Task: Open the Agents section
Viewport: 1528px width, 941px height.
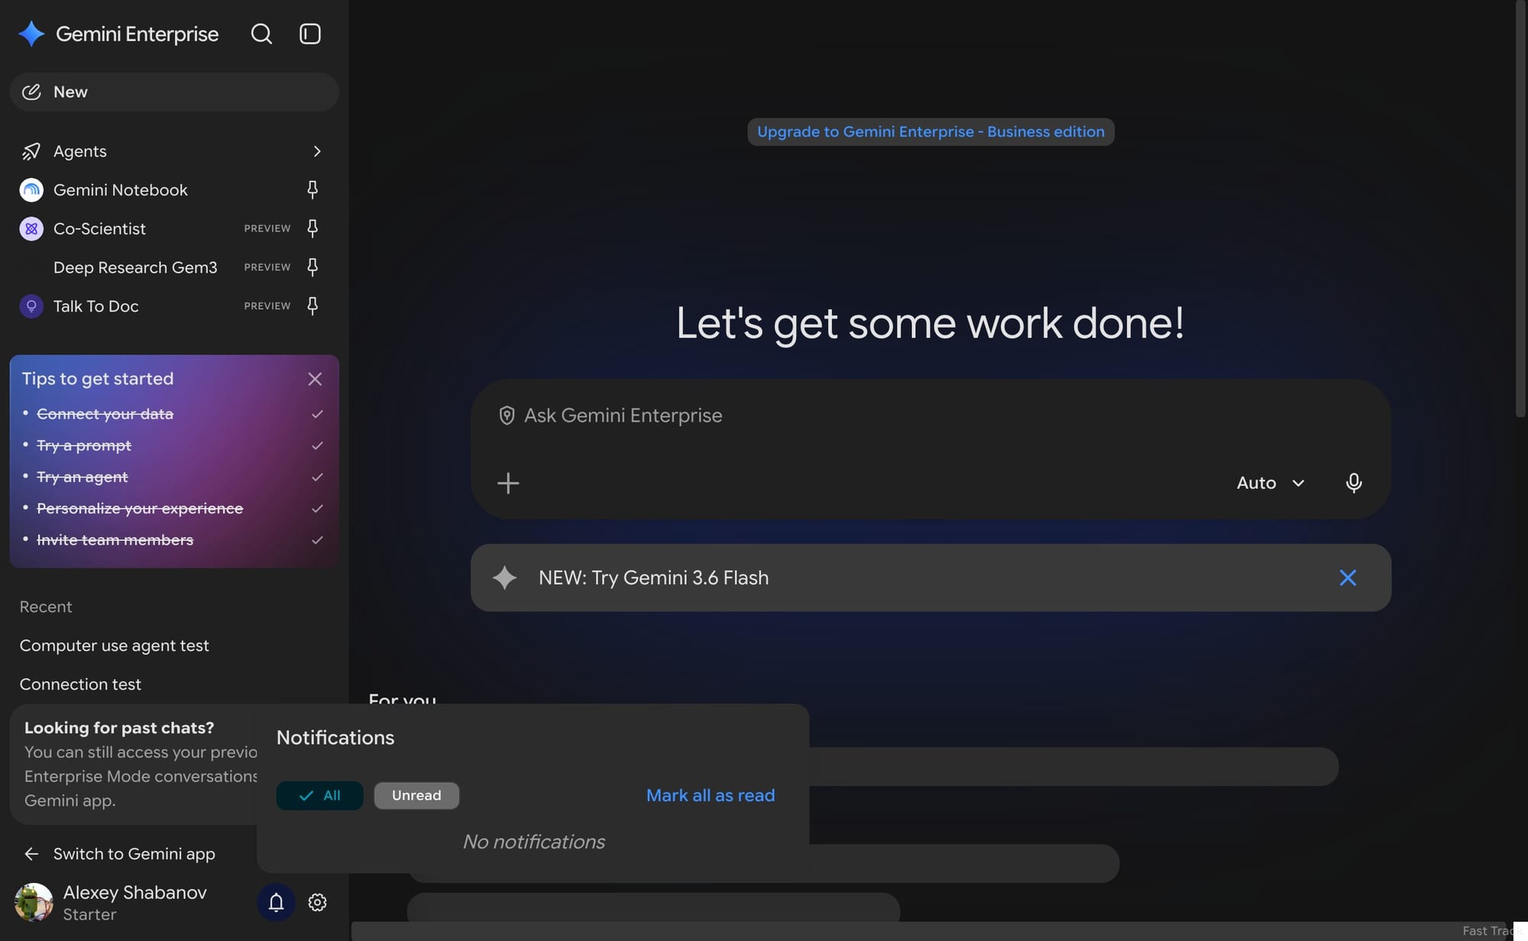Action: pos(174,151)
